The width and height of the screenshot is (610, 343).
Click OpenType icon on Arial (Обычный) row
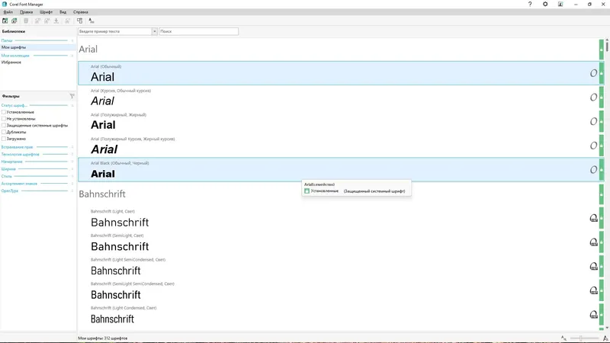click(593, 73)
